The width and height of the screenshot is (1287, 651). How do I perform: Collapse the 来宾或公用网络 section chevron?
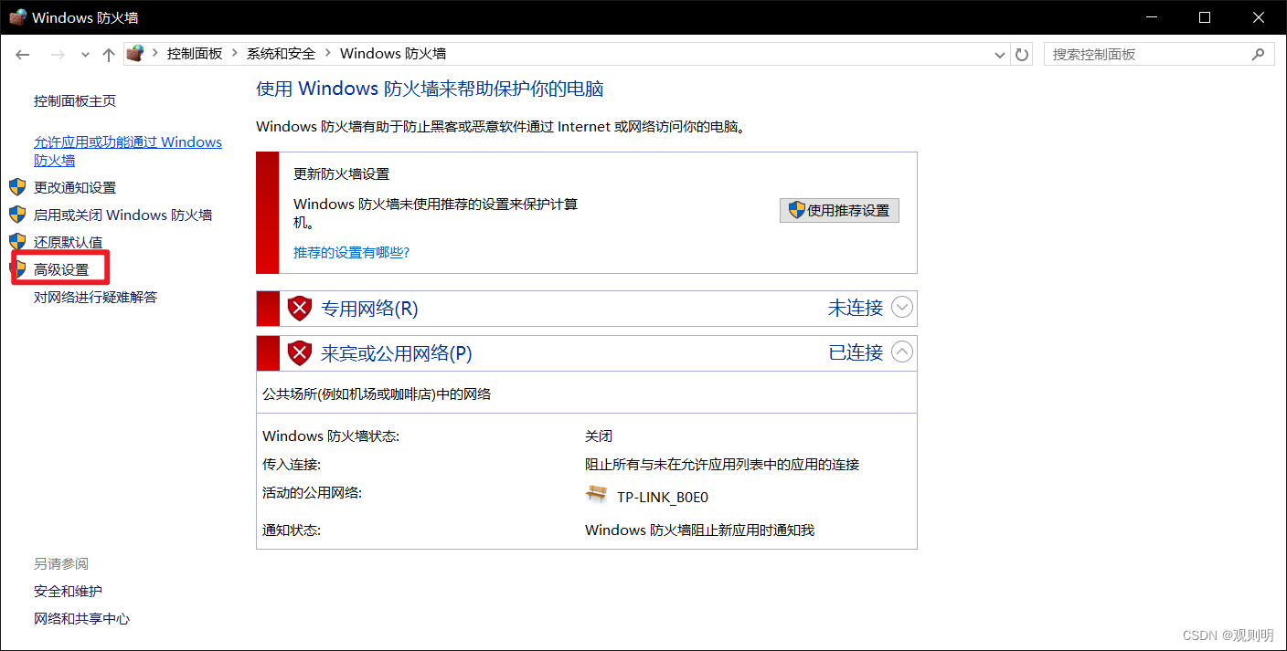tap(902, 352)
